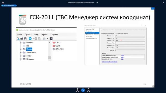Expand the Russia tree node
Image resolution: width=166 pixels, height=93 pixels.
[x=20, y=49]
